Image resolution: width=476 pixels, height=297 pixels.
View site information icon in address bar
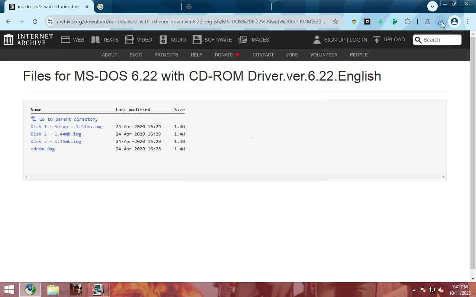(x=50, y=22)
